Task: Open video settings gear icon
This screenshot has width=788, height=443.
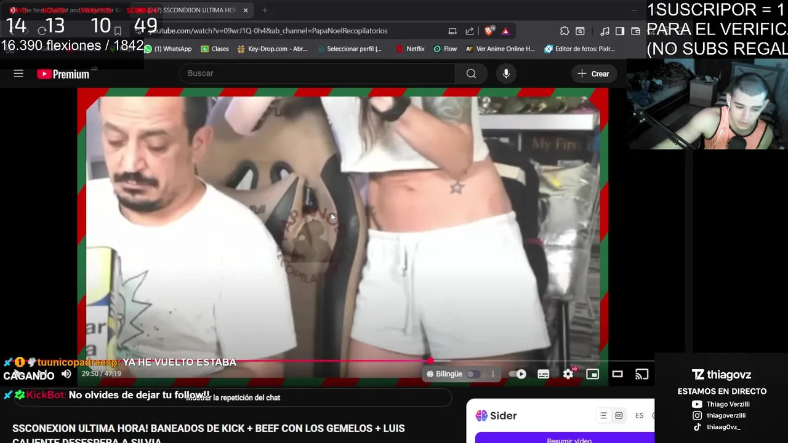Action: tap(568, 374)
